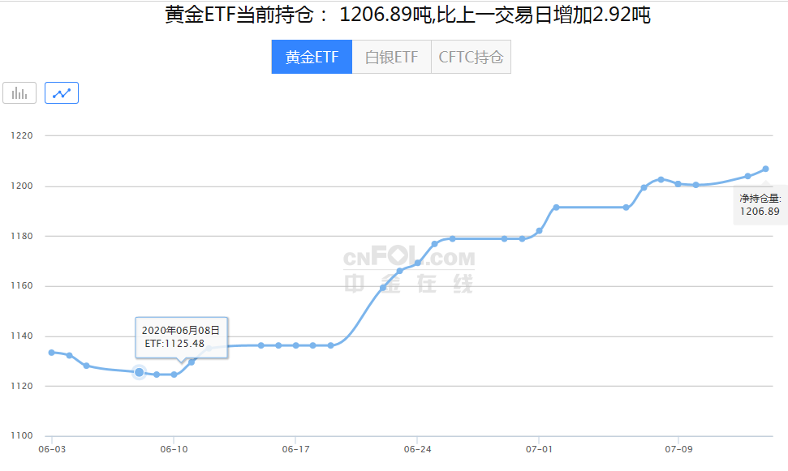The height and width of the screenshot is (471, 788).
Task: Click the data point above 06-17 tick
Action: coord(295,345)
